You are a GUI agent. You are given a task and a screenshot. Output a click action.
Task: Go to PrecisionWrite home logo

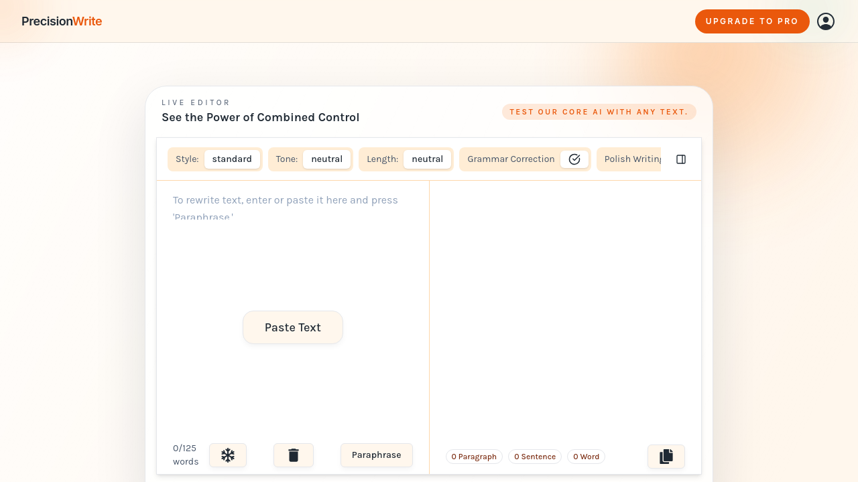62,21
